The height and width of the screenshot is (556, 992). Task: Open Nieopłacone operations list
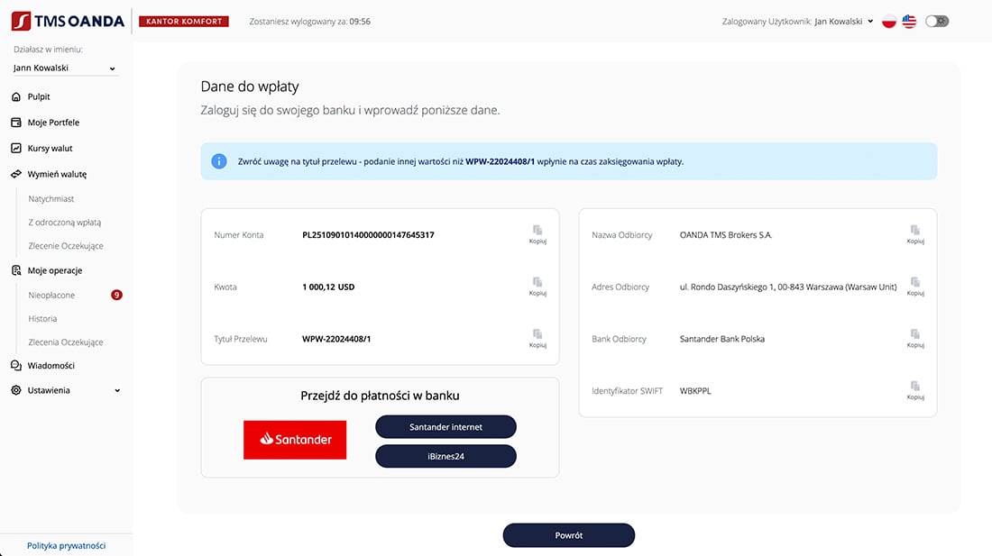point(51,295)
